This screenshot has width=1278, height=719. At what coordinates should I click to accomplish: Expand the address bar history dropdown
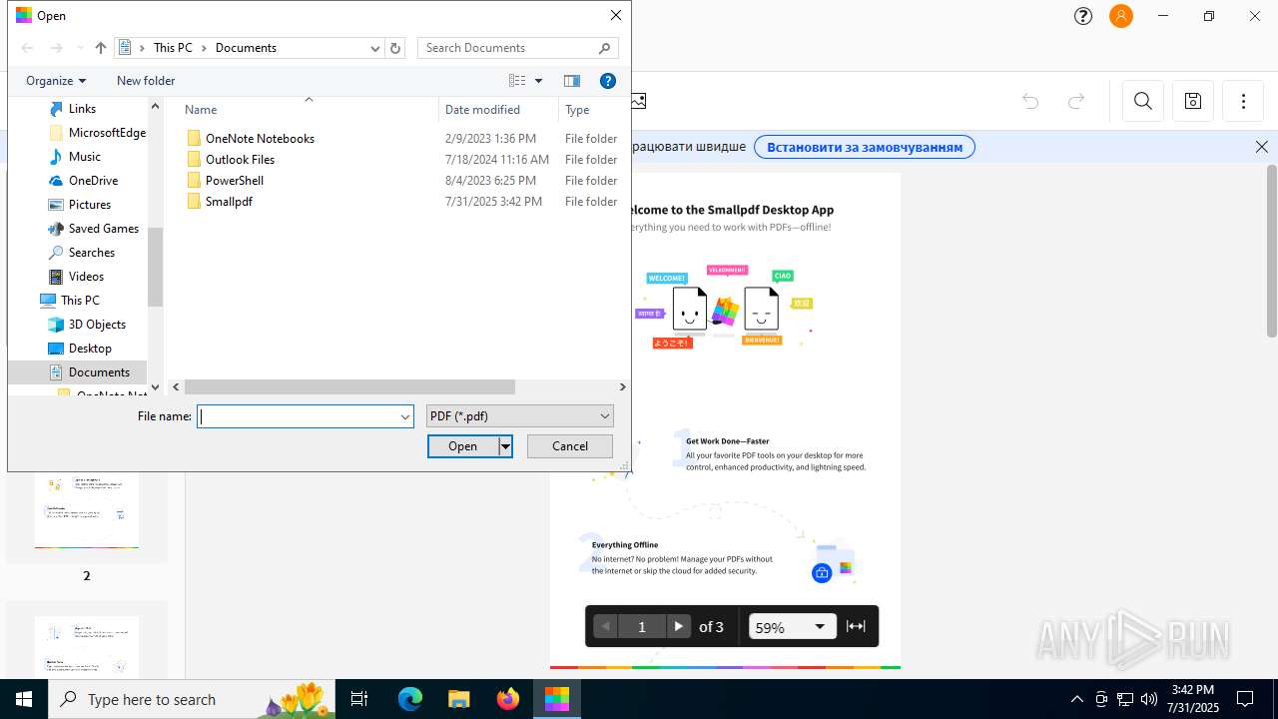375,48
